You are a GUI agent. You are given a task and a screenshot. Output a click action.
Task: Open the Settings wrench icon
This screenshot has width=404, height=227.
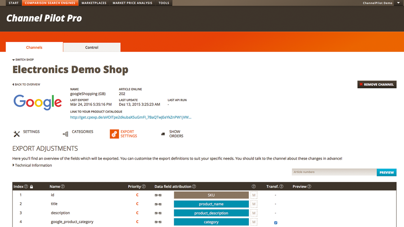point(17,134)
